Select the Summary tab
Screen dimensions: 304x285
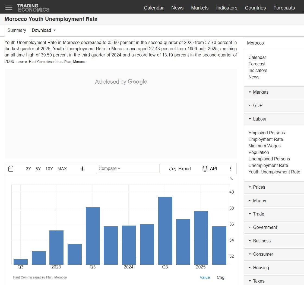(x=17, y=30)
